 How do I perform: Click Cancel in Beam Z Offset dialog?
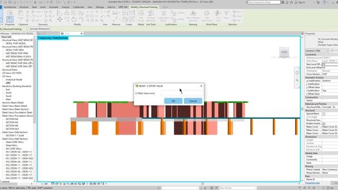tap(193, 101)
